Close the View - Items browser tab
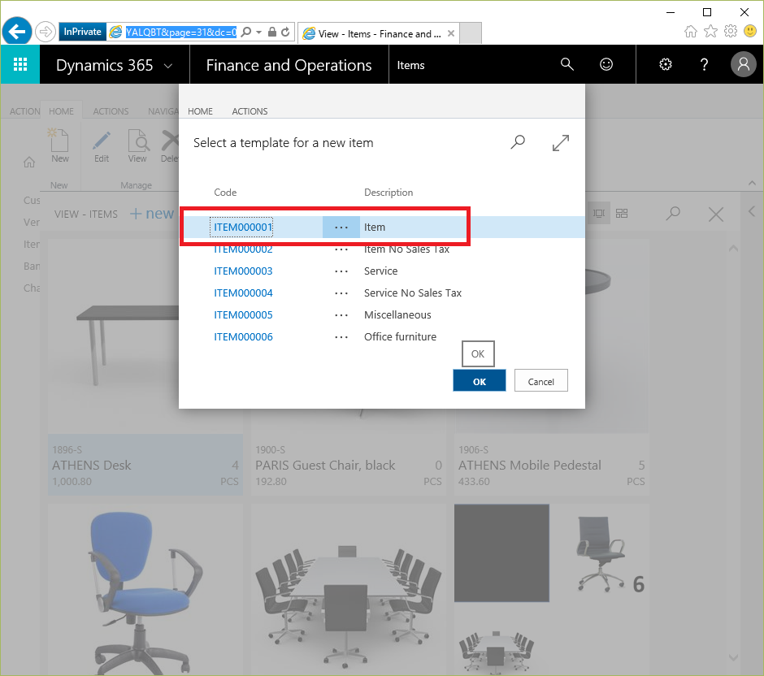Viewport: 764px width, 676px height. tap(451, 33)
